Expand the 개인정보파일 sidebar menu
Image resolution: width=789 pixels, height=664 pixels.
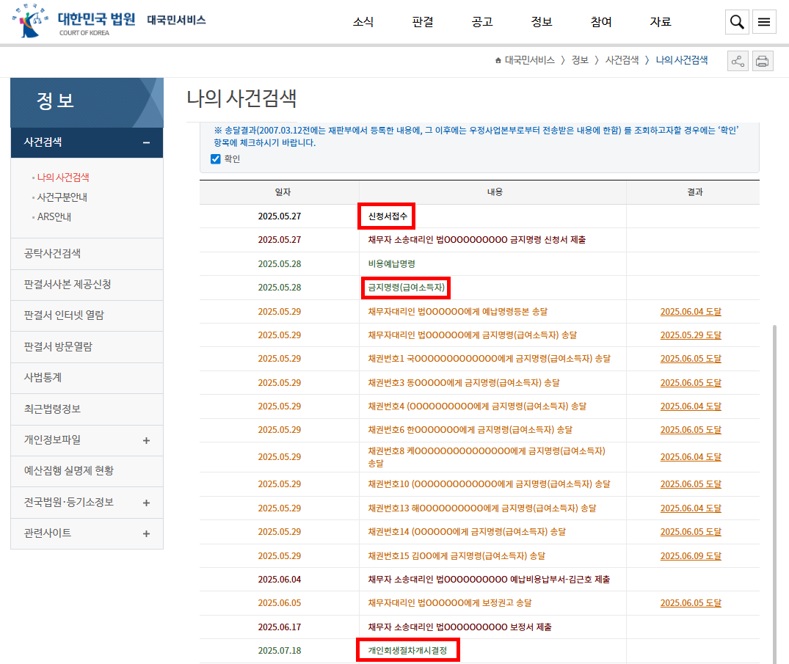tap(146, 440)
